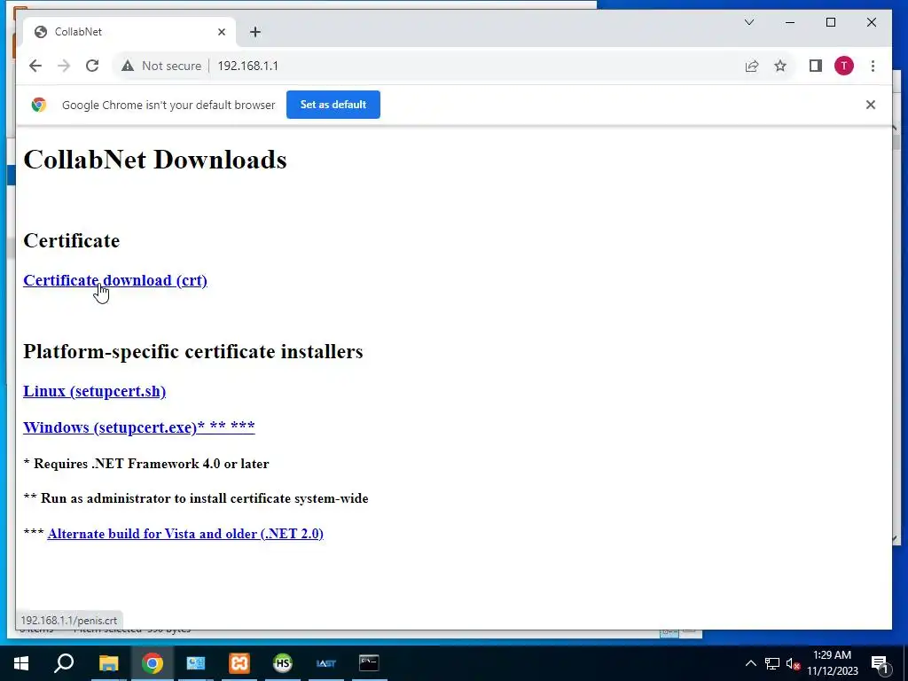Click network icon in system tray
Viewport: 908px width, 681px height.
pos(772,663)
